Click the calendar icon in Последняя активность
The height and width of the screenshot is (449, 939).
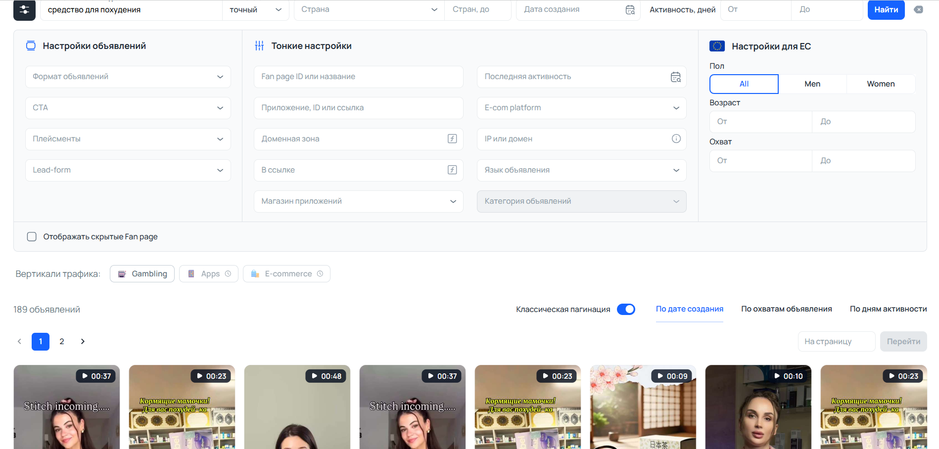[x=676, y=77]
